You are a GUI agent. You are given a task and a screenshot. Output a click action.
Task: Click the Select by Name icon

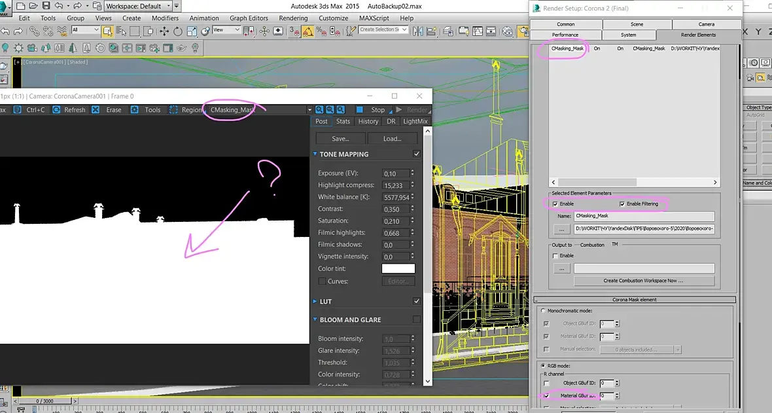pyautogui.click(x=120, y=31)
